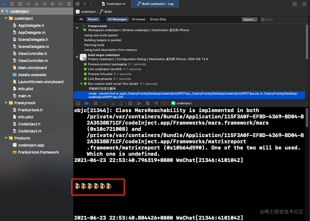Click the Simulate Location arrow icon
Image resolution: width=310 pixels, height=221 pixels.
[156, 103]
